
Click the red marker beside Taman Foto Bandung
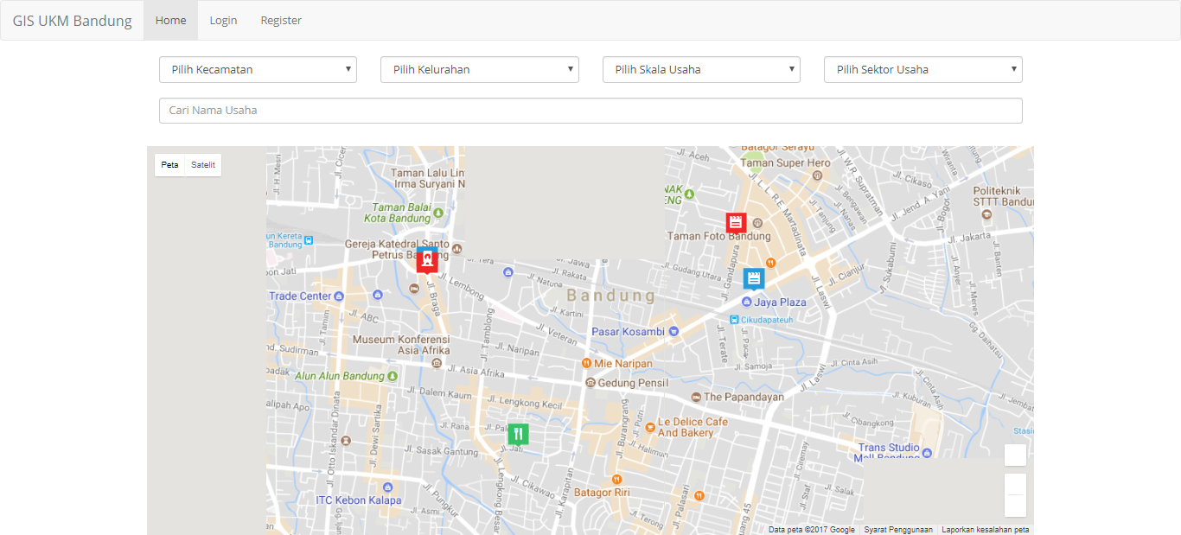tap(736, 223)
